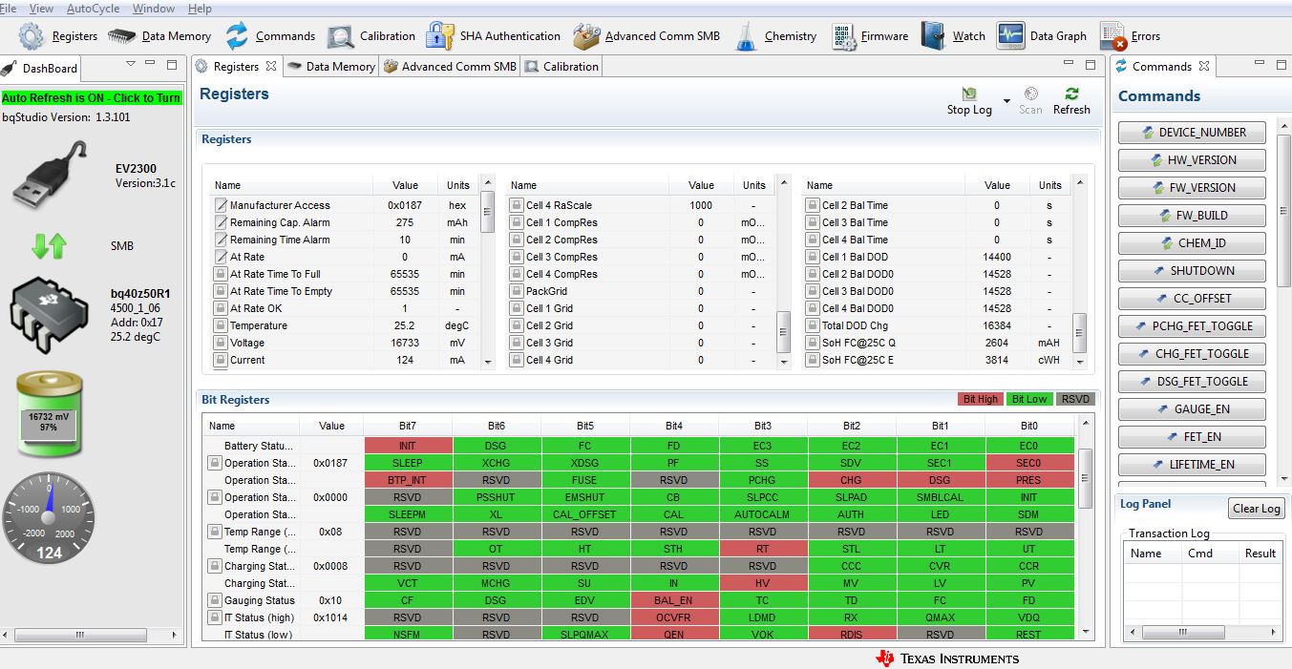Open the File menu
The width and height of the screenshot is (1292, 669).
pyautogui.click(x=9, y=9)
